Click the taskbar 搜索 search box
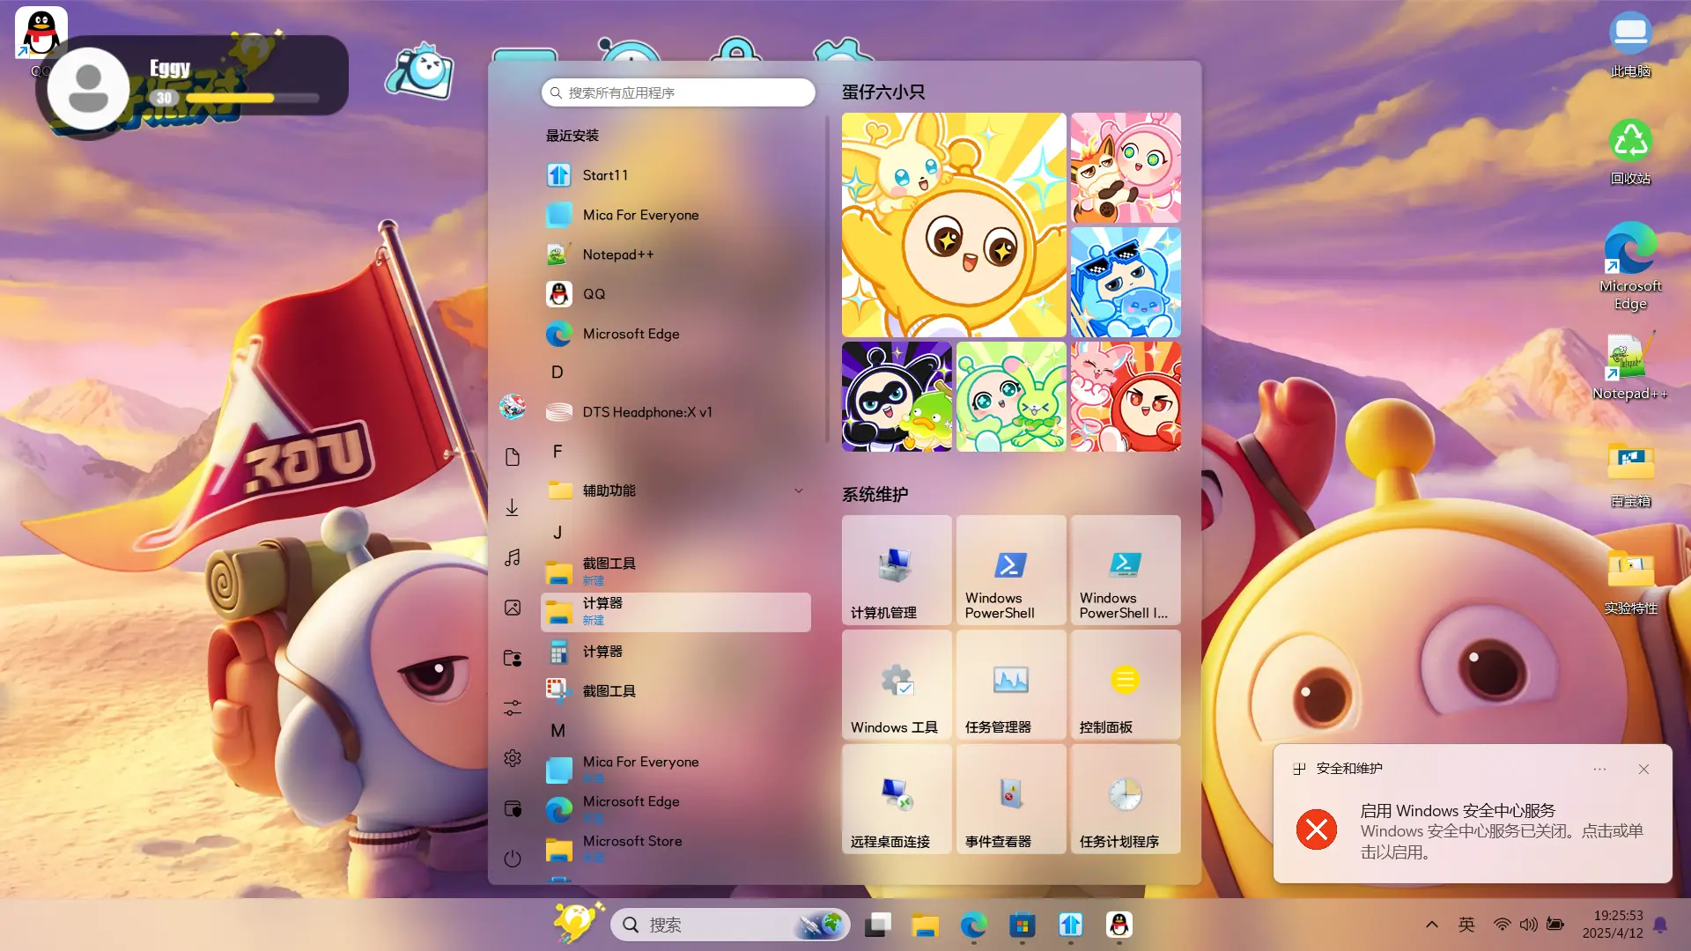The height and width of the screenshot is (951, 1691). click(730, 925)
